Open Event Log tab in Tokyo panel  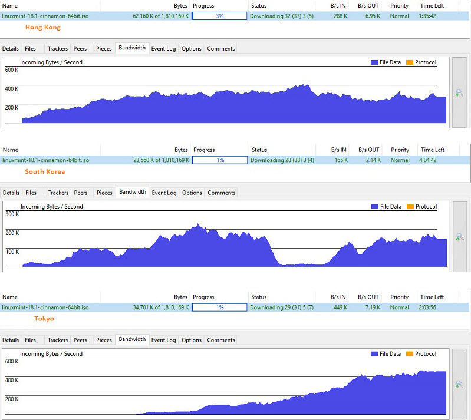[163, 340]
